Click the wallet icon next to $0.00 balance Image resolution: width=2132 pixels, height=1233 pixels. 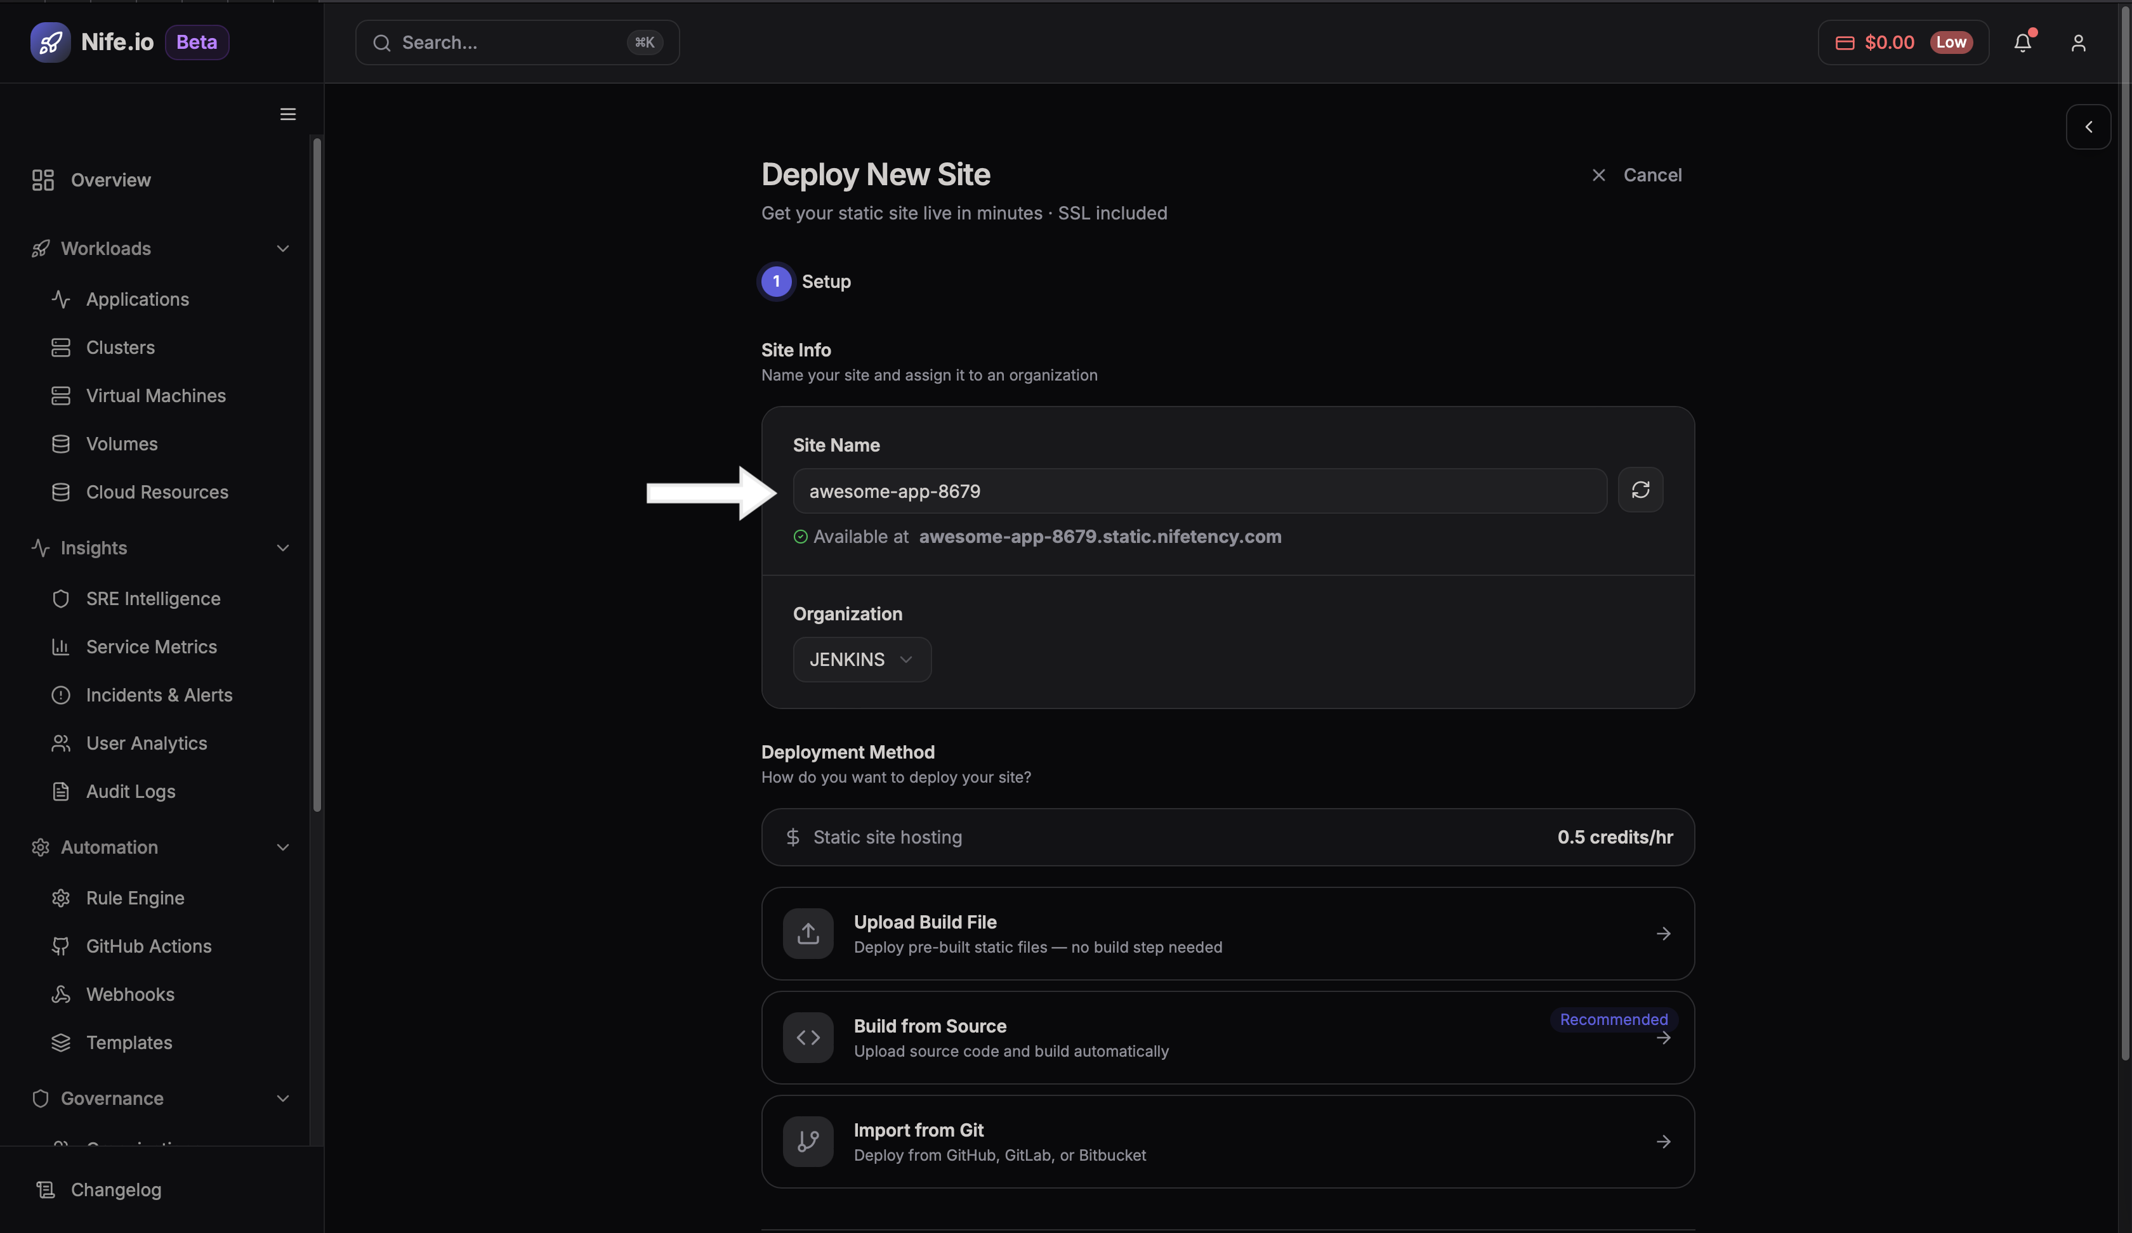(1845, 42)
